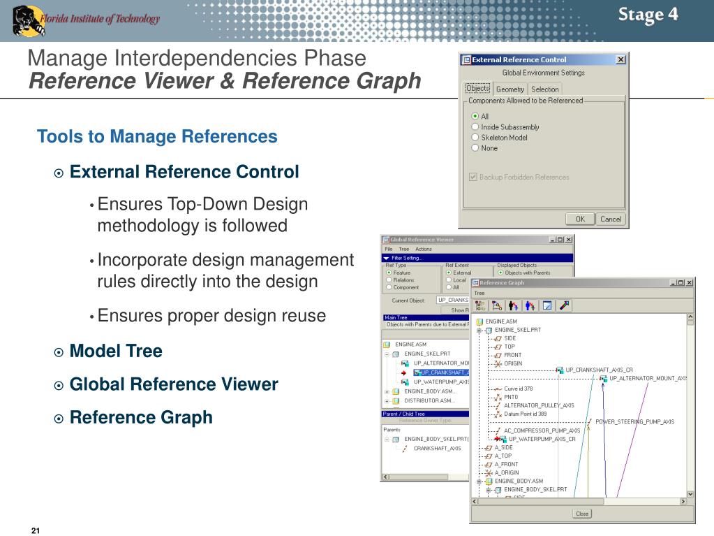Screen dimensions: 714x536
Task: Open the Actions menu
Action: [424, 249]
